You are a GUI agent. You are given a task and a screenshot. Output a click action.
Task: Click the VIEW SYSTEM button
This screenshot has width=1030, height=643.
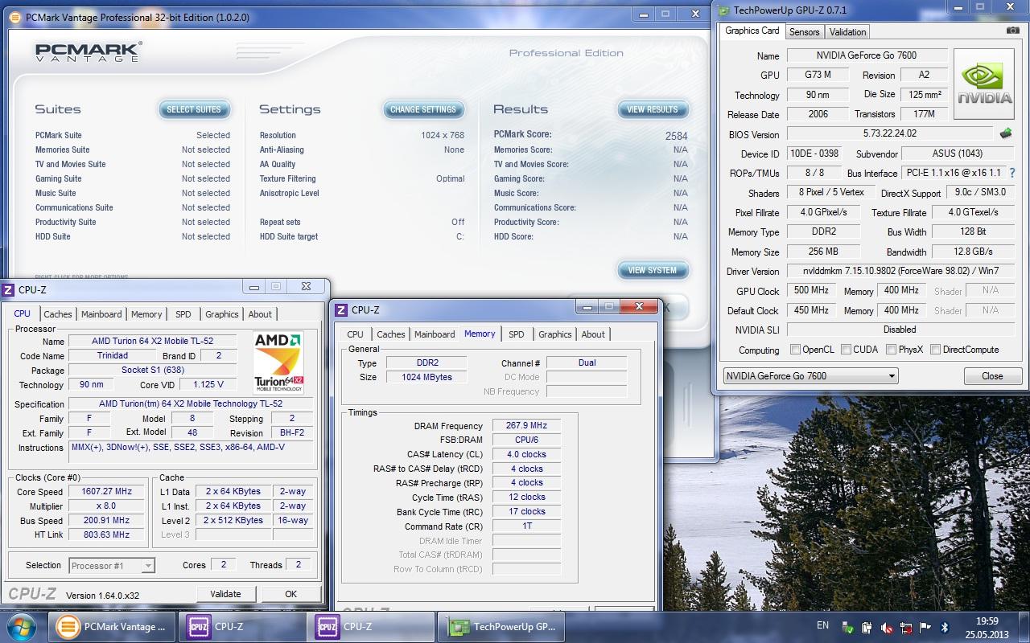[653, 270]
